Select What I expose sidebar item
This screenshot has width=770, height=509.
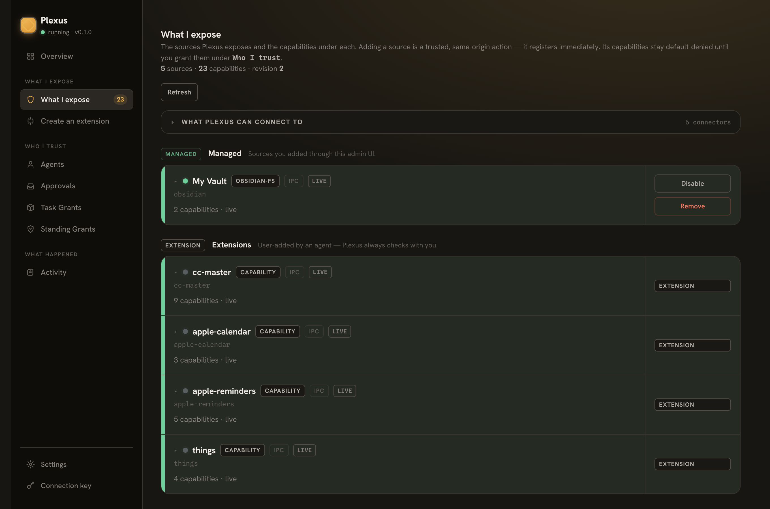coord(77,100)
